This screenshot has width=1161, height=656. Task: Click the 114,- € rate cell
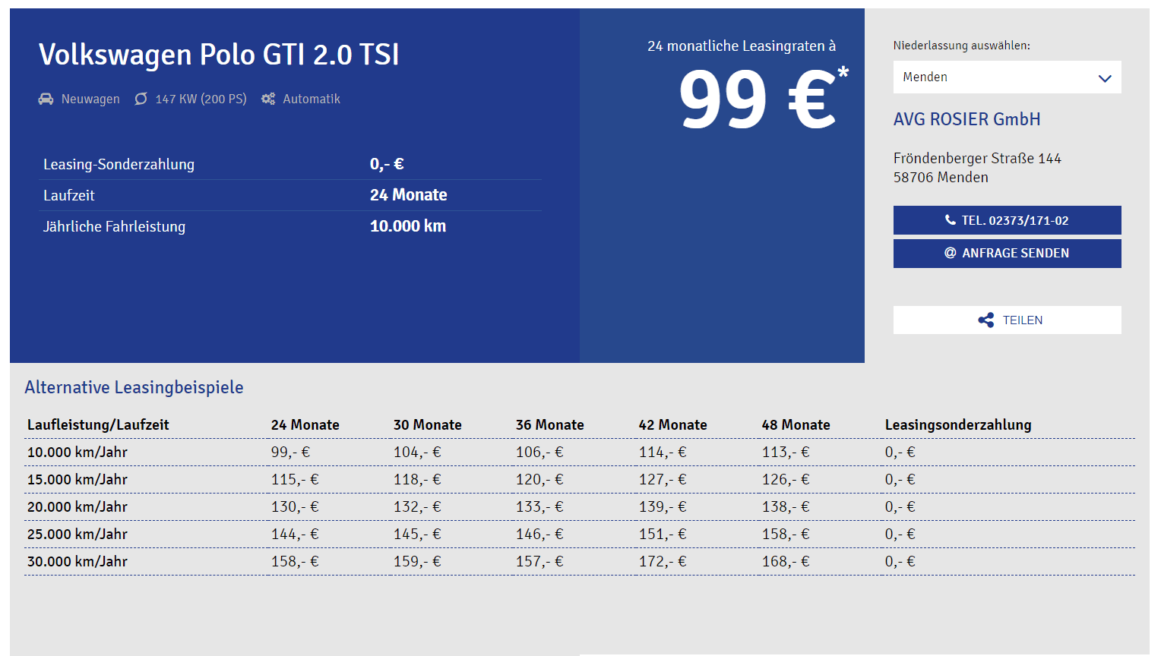(663, 453)
